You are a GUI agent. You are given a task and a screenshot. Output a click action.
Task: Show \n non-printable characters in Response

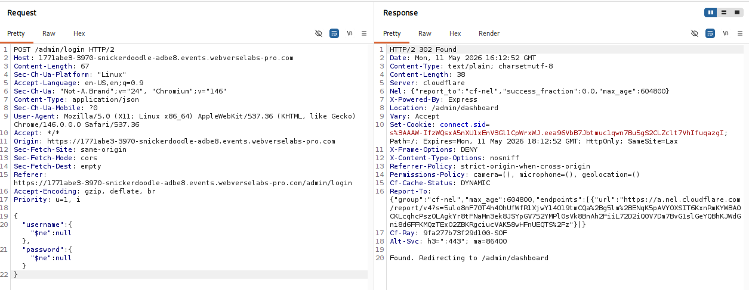pos(725,33)
